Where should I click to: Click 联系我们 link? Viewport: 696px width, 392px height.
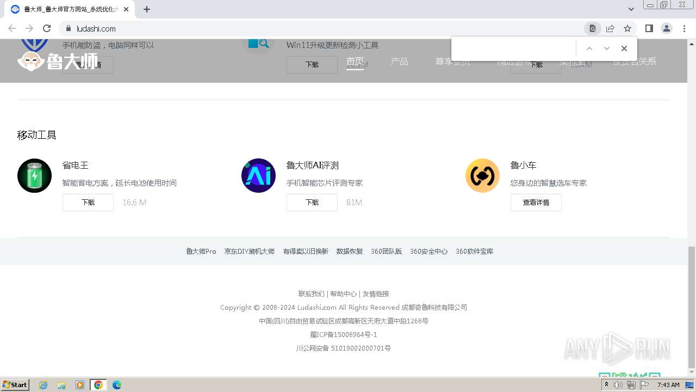[x=311, y=294]
